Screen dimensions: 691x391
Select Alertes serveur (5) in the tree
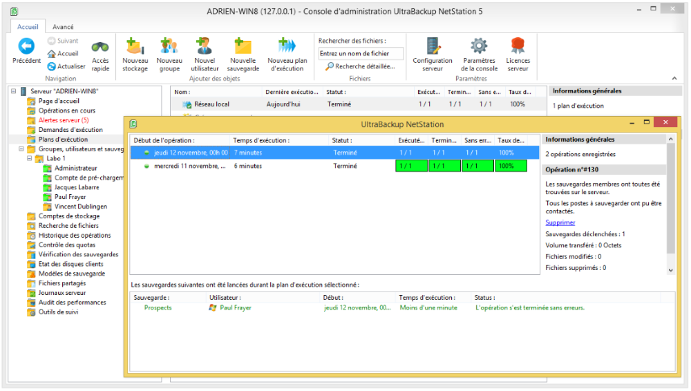click(x=63, y=120)
